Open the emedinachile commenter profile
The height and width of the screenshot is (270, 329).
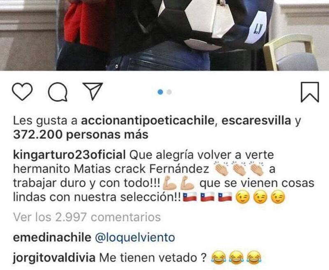[52, 238]
